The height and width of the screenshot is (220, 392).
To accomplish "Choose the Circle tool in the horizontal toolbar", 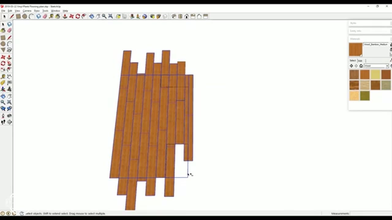I will (25, 16).
